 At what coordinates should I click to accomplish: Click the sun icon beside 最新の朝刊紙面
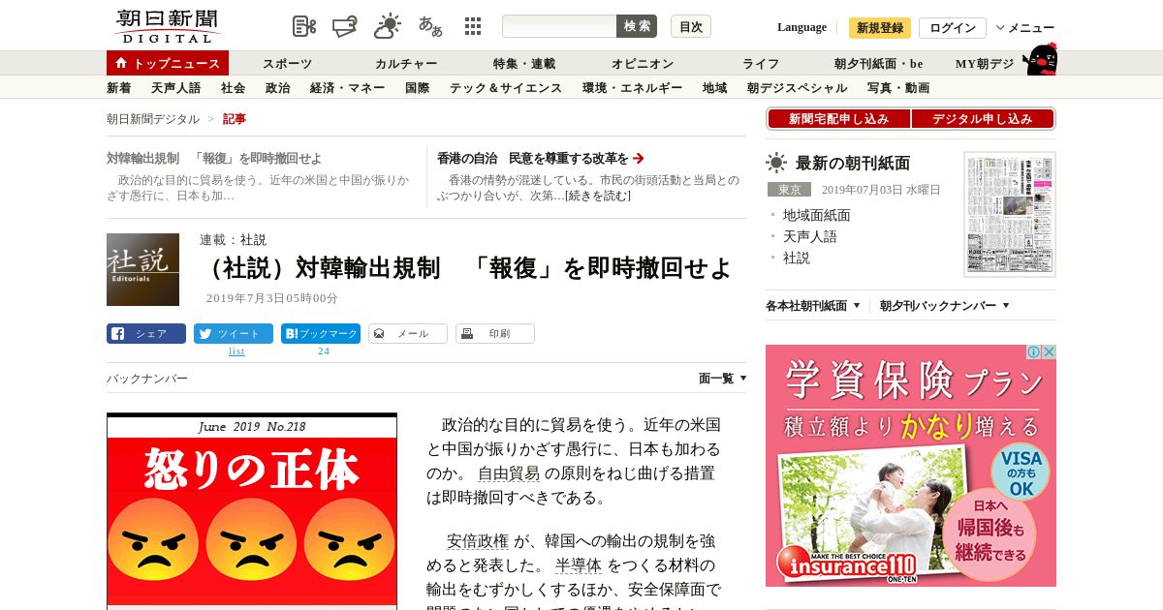tap(776, 163)
